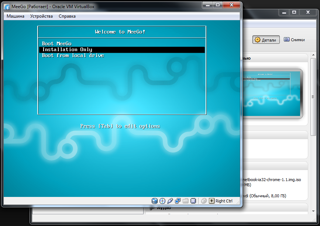
Task: Open the Машина menu
Action: pyautogui.click(x=15, y=16)
